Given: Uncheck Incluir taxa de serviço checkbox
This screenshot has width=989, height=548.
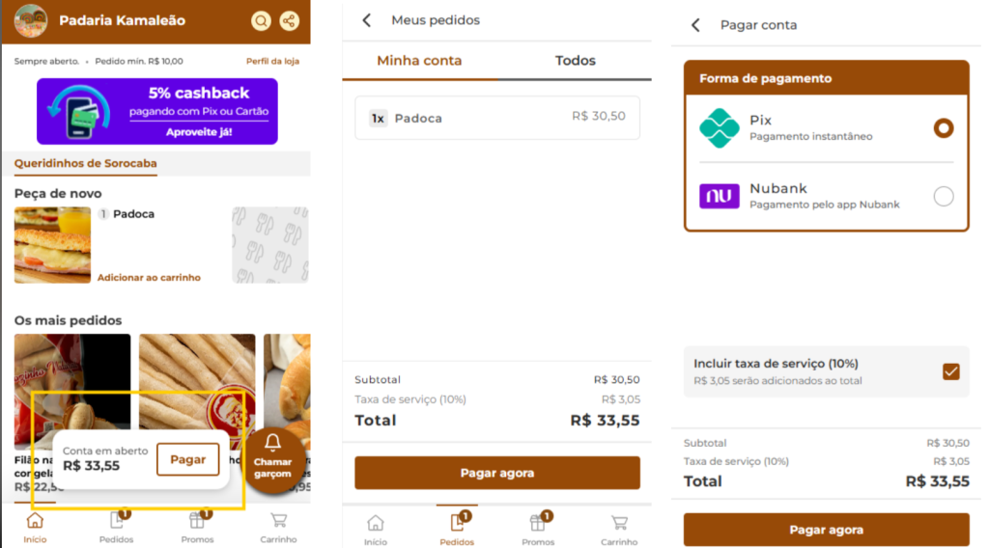Looking at the screenshot, I should pyautogui.click(x=951, y=371).
